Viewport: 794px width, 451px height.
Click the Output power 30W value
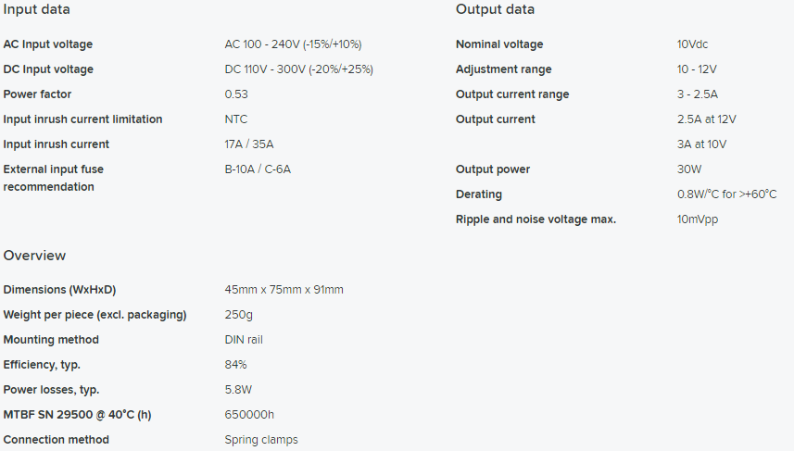[x=689, y=169]
